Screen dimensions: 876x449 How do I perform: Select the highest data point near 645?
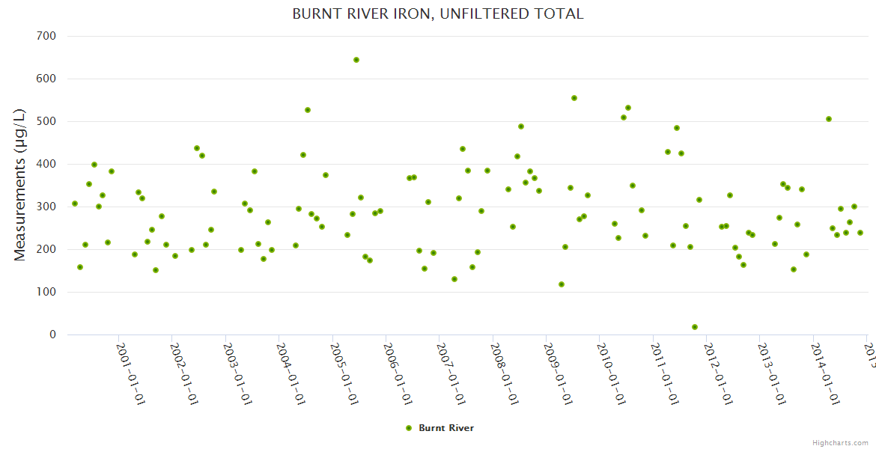pos(356,60)
